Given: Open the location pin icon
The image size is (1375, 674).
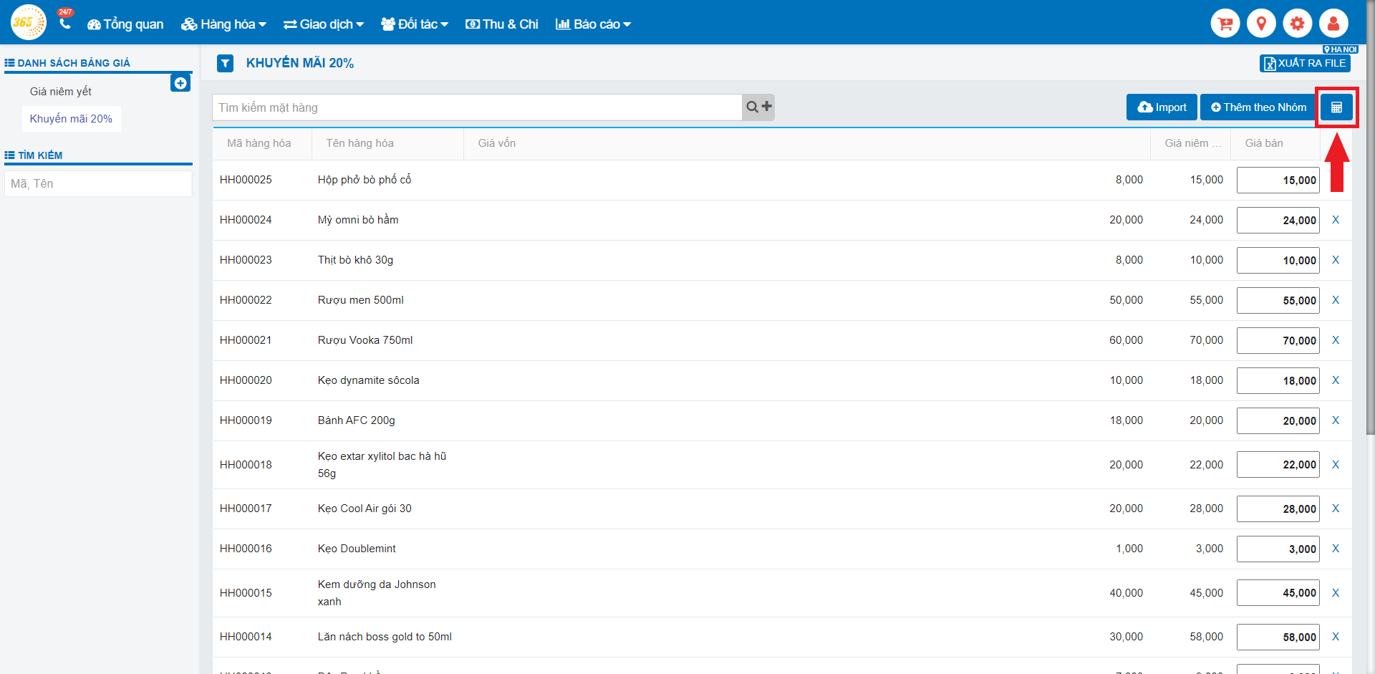Looking at the screenshot, I should [x=1261, y=24].
